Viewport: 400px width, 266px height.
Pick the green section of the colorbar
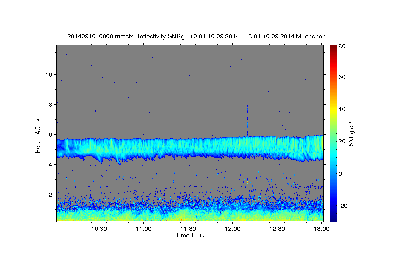[x=333, y=133]
